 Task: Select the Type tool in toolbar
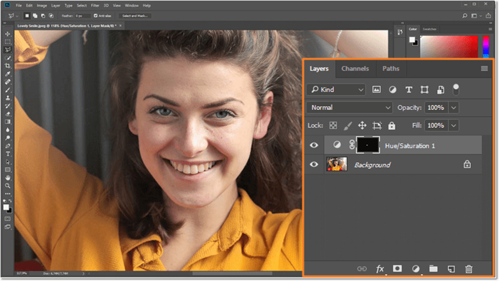[8, 154]
